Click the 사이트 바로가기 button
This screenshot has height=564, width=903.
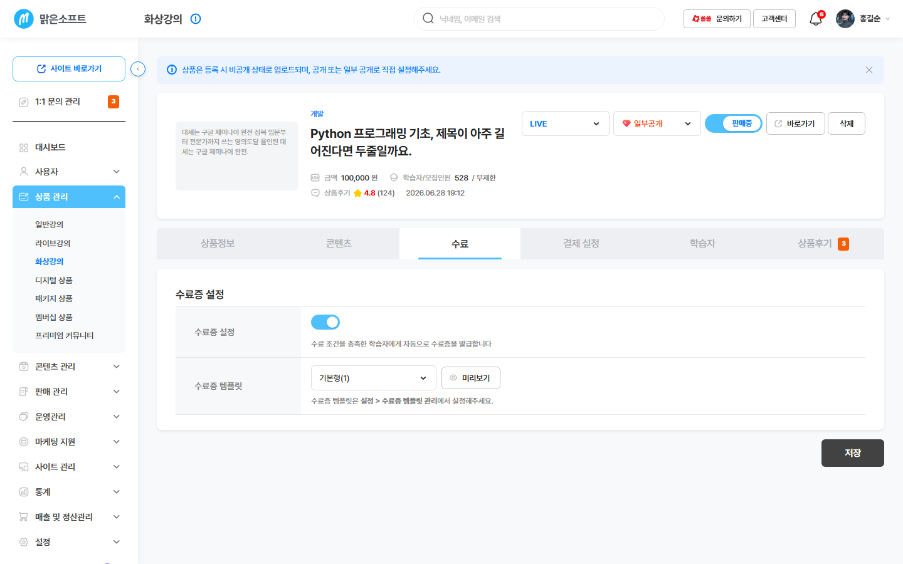69,69
